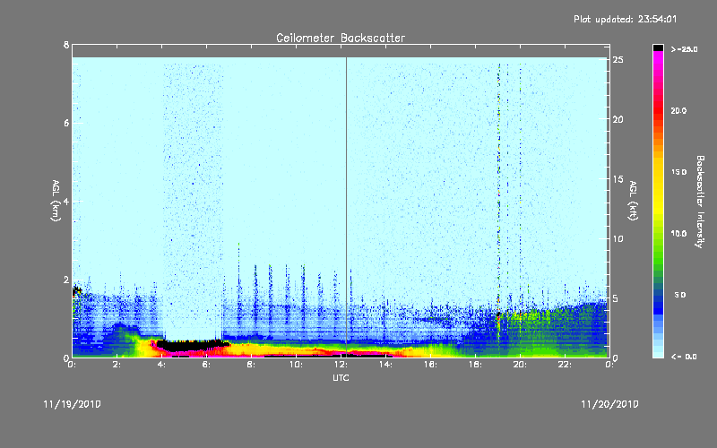The image size is (717, 448).
Task: Select the "2:" UTC hour tick
Action: [117, 365]
